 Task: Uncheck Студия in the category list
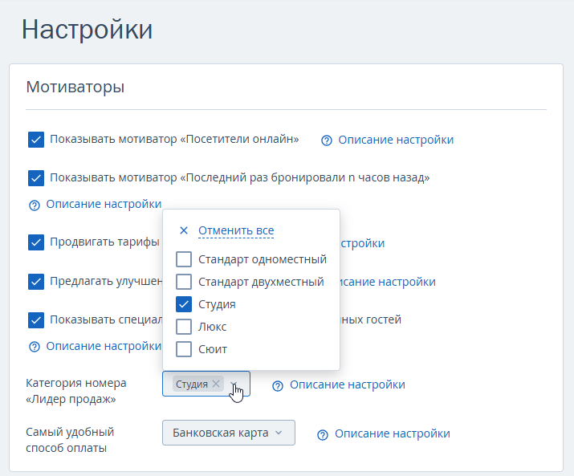click(184, 304)
